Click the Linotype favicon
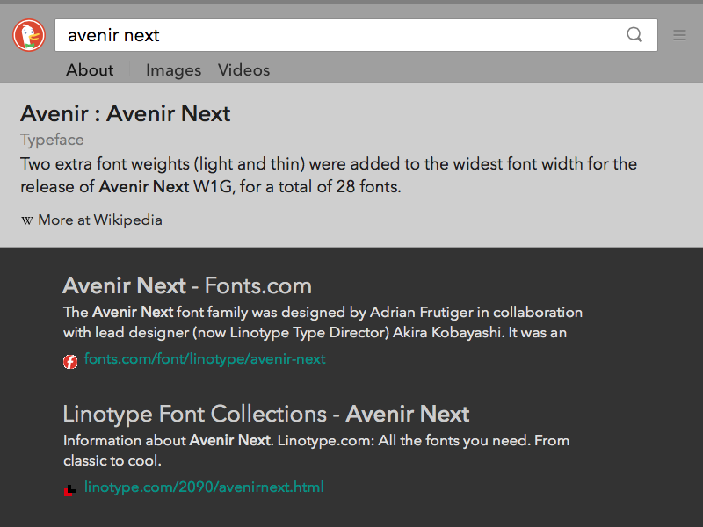Image resolution: width=703 pixels, height=527 pixels. point(70,490)
